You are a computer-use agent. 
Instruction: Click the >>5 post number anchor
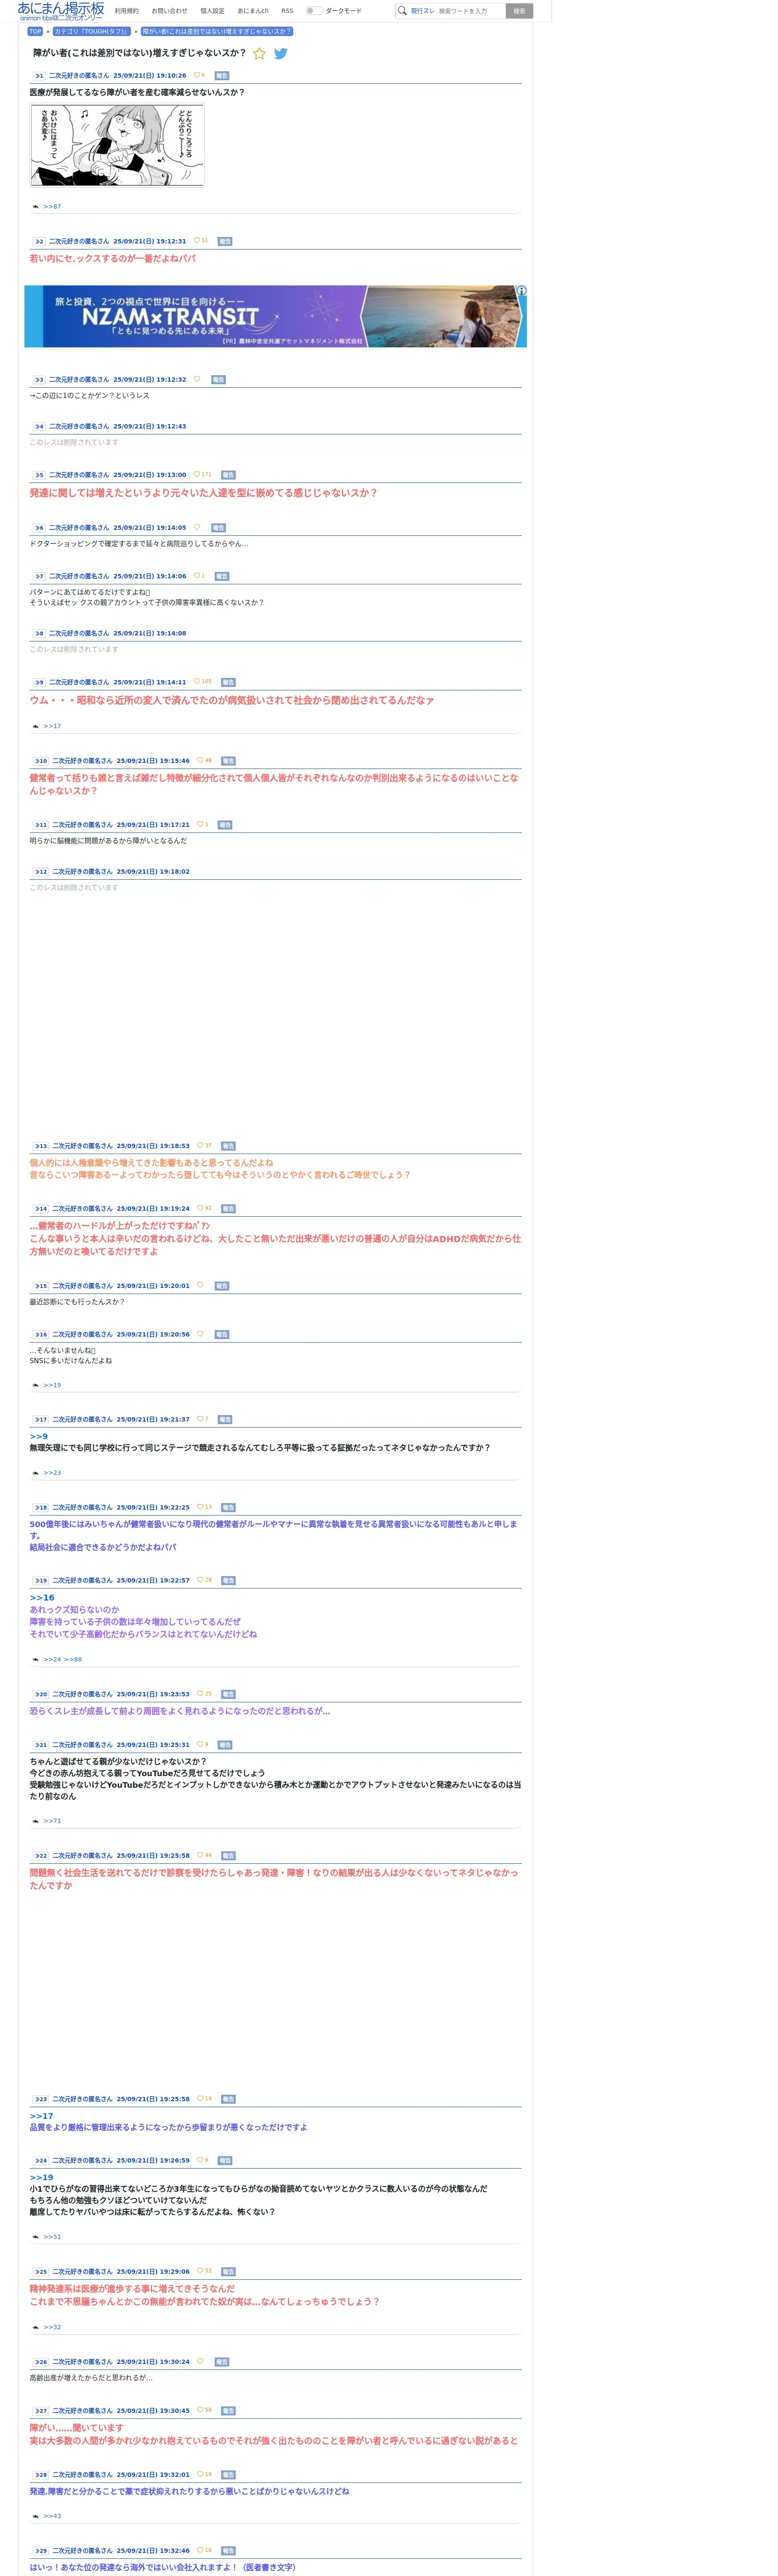pyautogui.click(x=39, y=475)
